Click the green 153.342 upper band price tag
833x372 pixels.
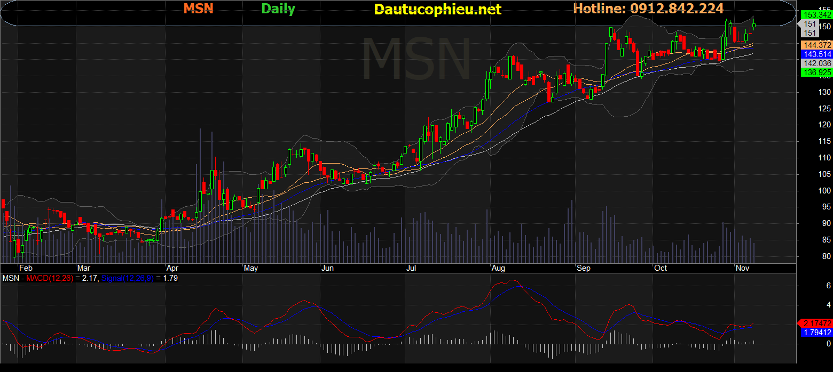814,15
